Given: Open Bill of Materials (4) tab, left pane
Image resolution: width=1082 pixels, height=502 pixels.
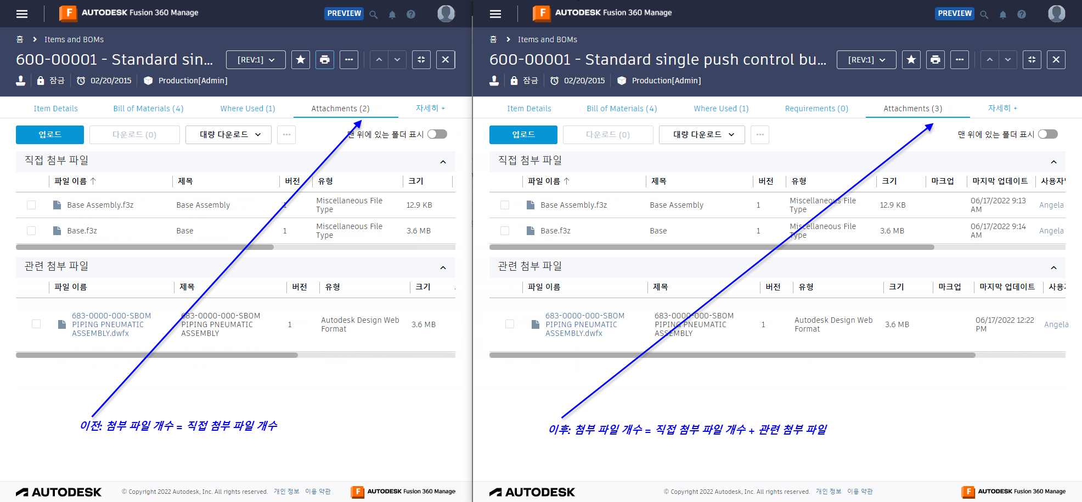Looking at the screenshot, I should coord(148,109).
